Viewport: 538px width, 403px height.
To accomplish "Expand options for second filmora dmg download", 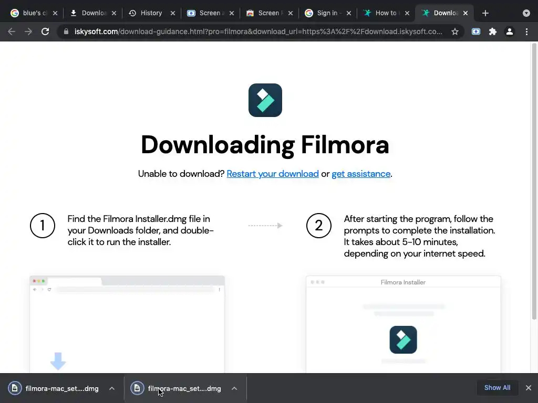I will (234, 388).
